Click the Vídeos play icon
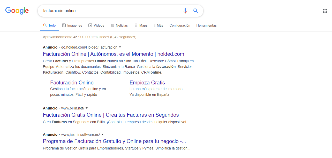This screenshot has height=158, width=332. click(90, 25)
